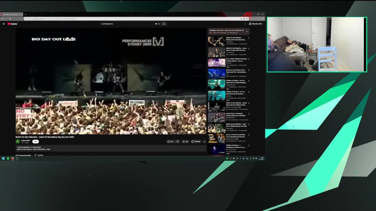Reload the page with refresh button
The height and width of the screenshot is (211, 376).
10,19
